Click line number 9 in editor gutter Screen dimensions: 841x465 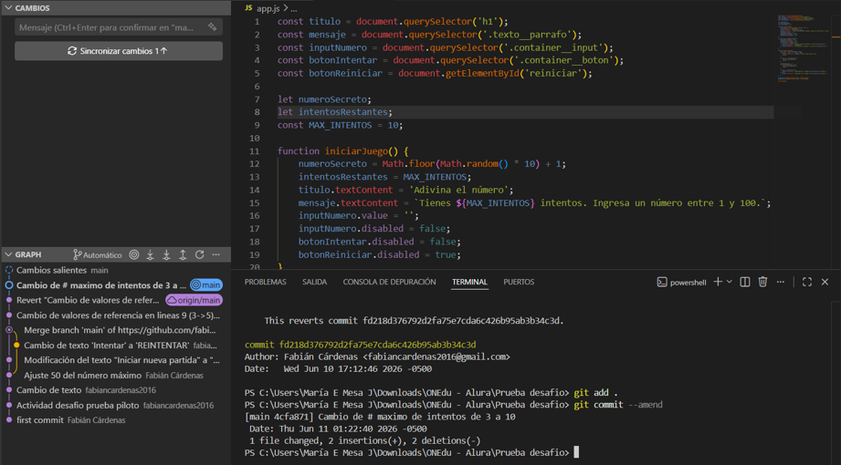click(x=257, y=125)
